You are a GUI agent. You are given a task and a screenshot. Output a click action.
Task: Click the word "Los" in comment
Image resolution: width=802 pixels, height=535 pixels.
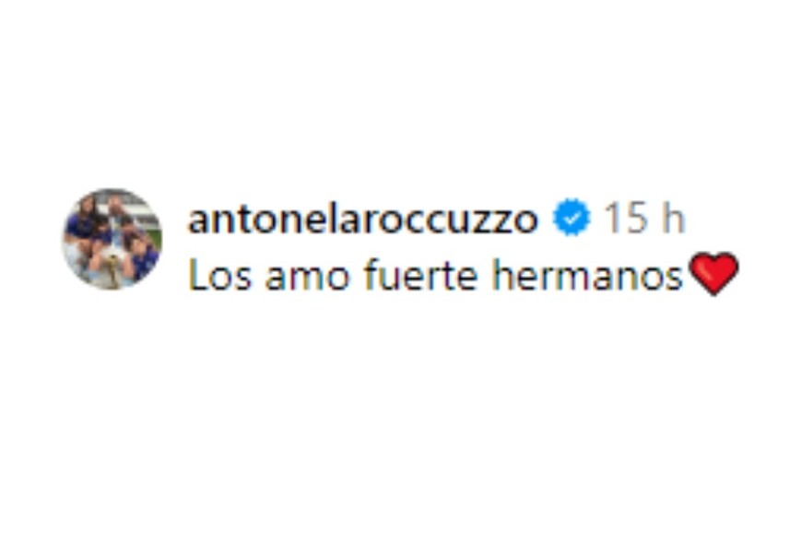tap(220, 276)
